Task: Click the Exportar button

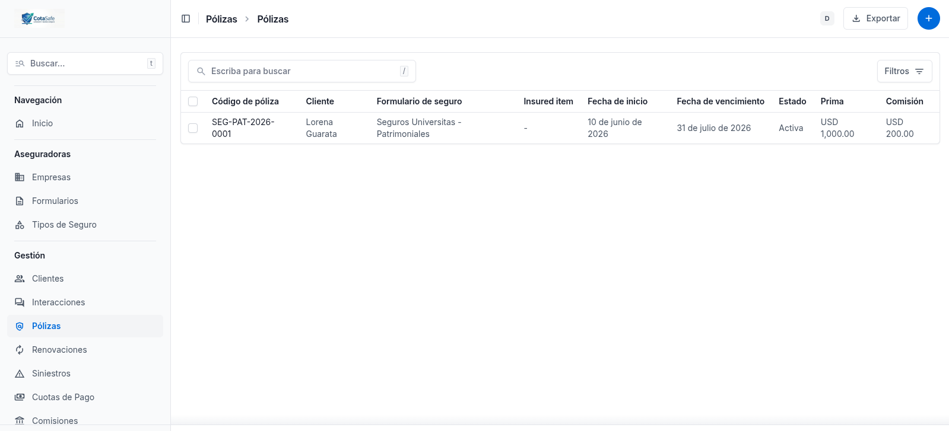Action: pyautogui.click(x=875, y=18)
